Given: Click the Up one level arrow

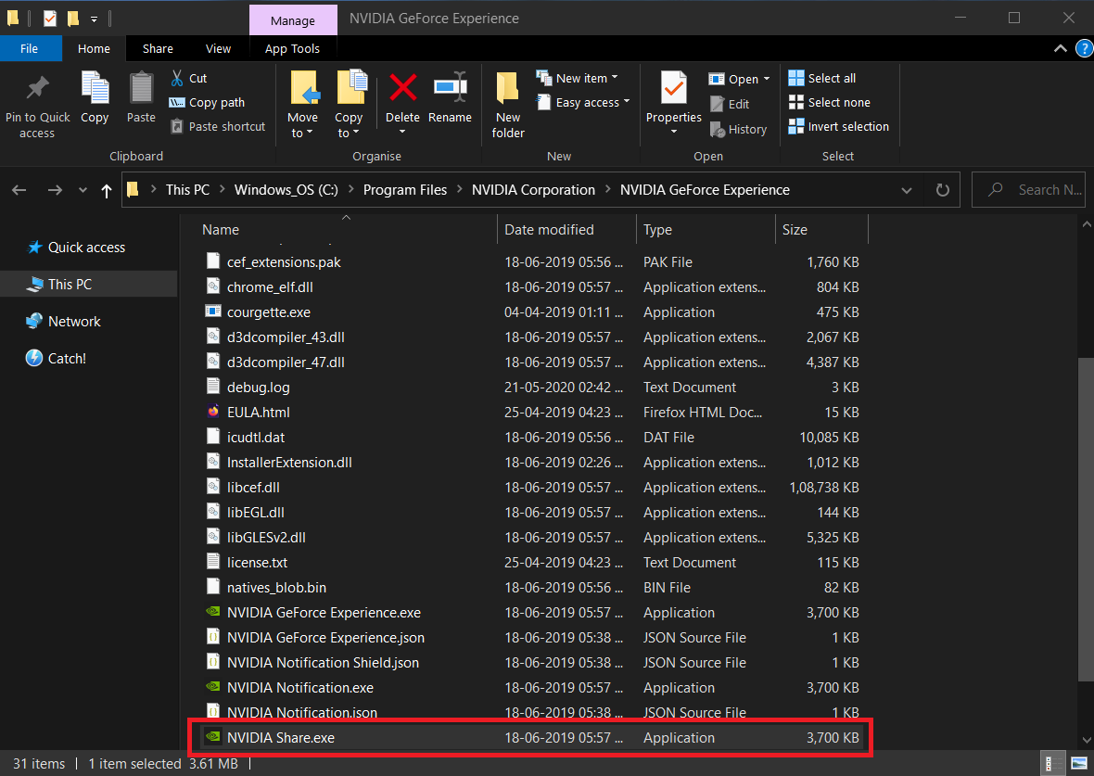Looking at the screenshot, I should pos(106,190).
